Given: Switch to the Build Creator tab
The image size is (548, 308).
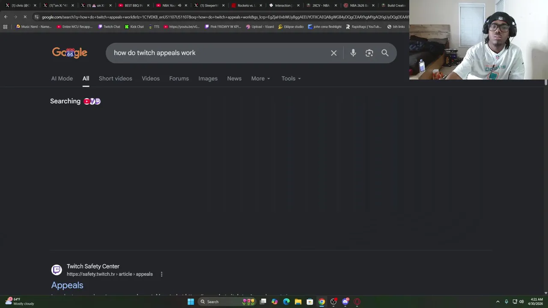Looking at the screenshot, I should tap(393, 6).
